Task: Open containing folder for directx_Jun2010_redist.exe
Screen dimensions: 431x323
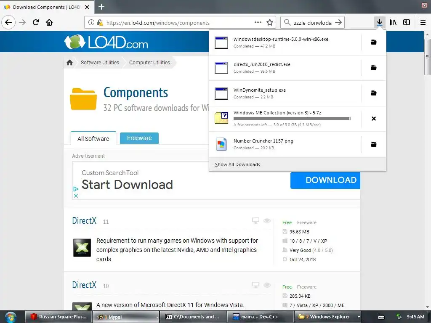Action: click(374, 68)
